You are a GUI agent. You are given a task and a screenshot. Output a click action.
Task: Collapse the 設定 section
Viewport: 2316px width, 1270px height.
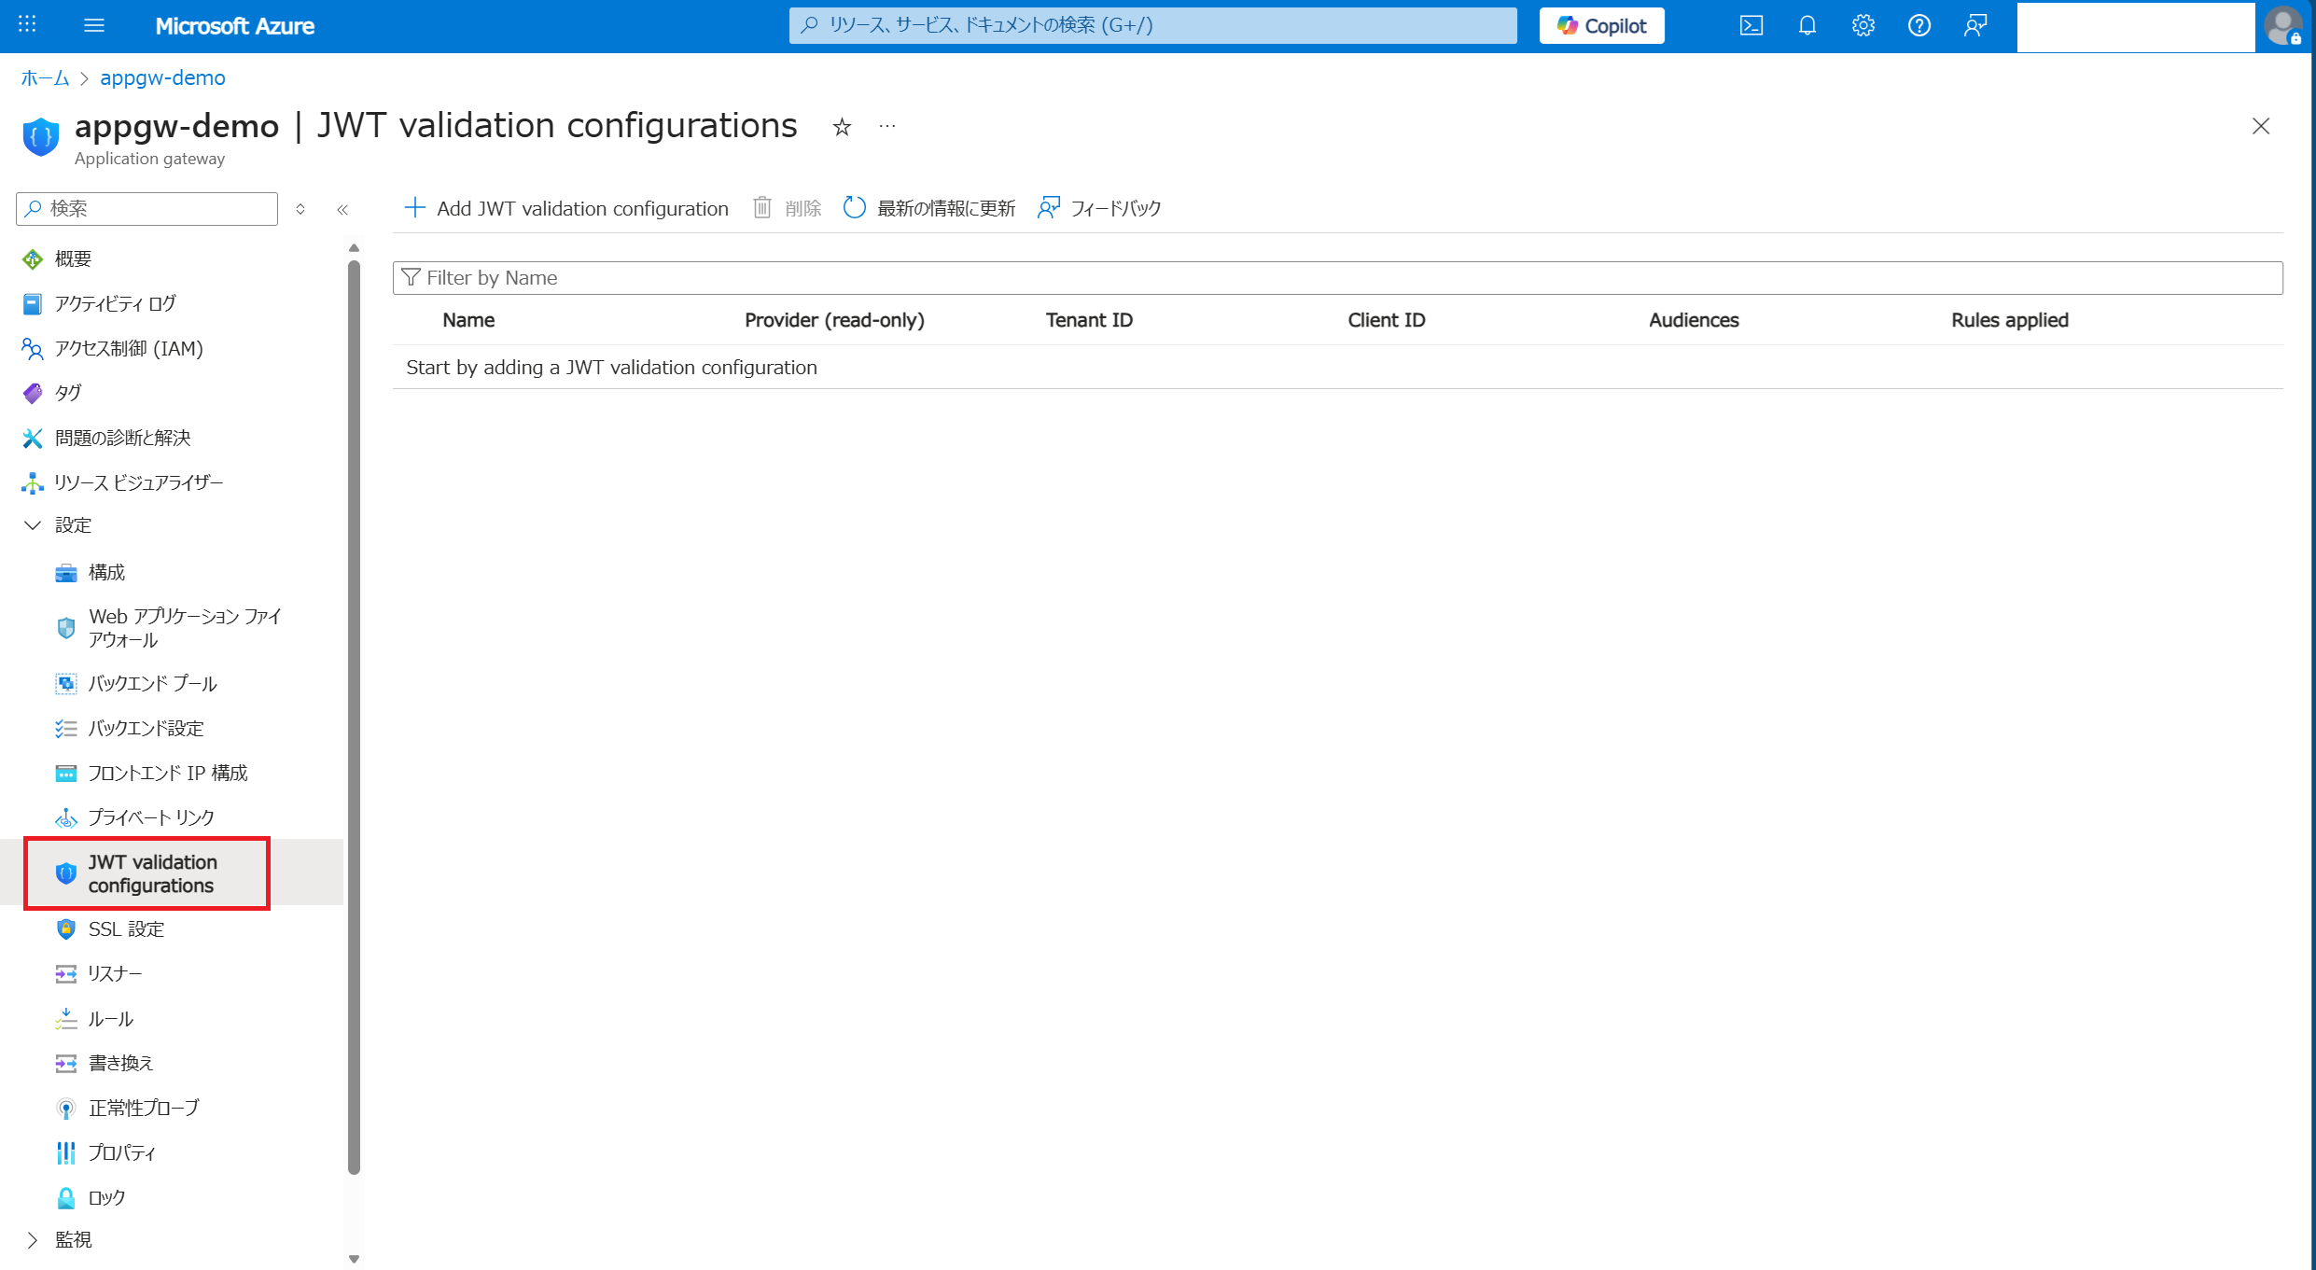pyautogui.click(x=33, y=525)
